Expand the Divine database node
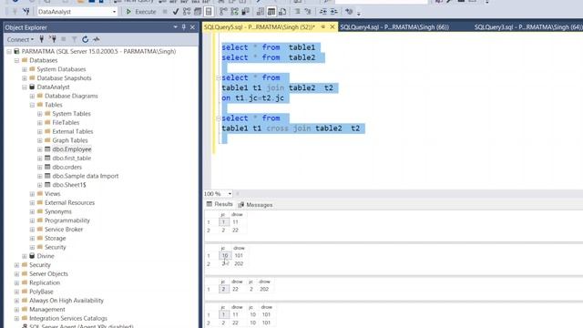 [x=25, y=256]
